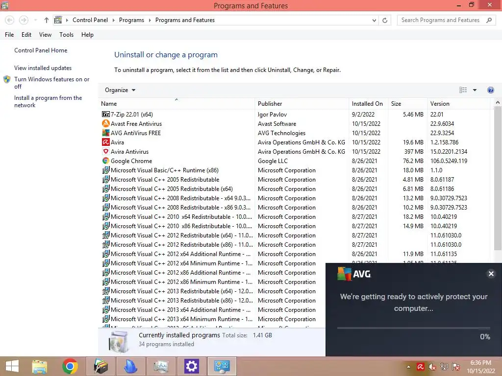Image resolution: width=502 pixels, height=376 pixels.
Task: Expand the address bar history dropdown
Action: point(374,20)
